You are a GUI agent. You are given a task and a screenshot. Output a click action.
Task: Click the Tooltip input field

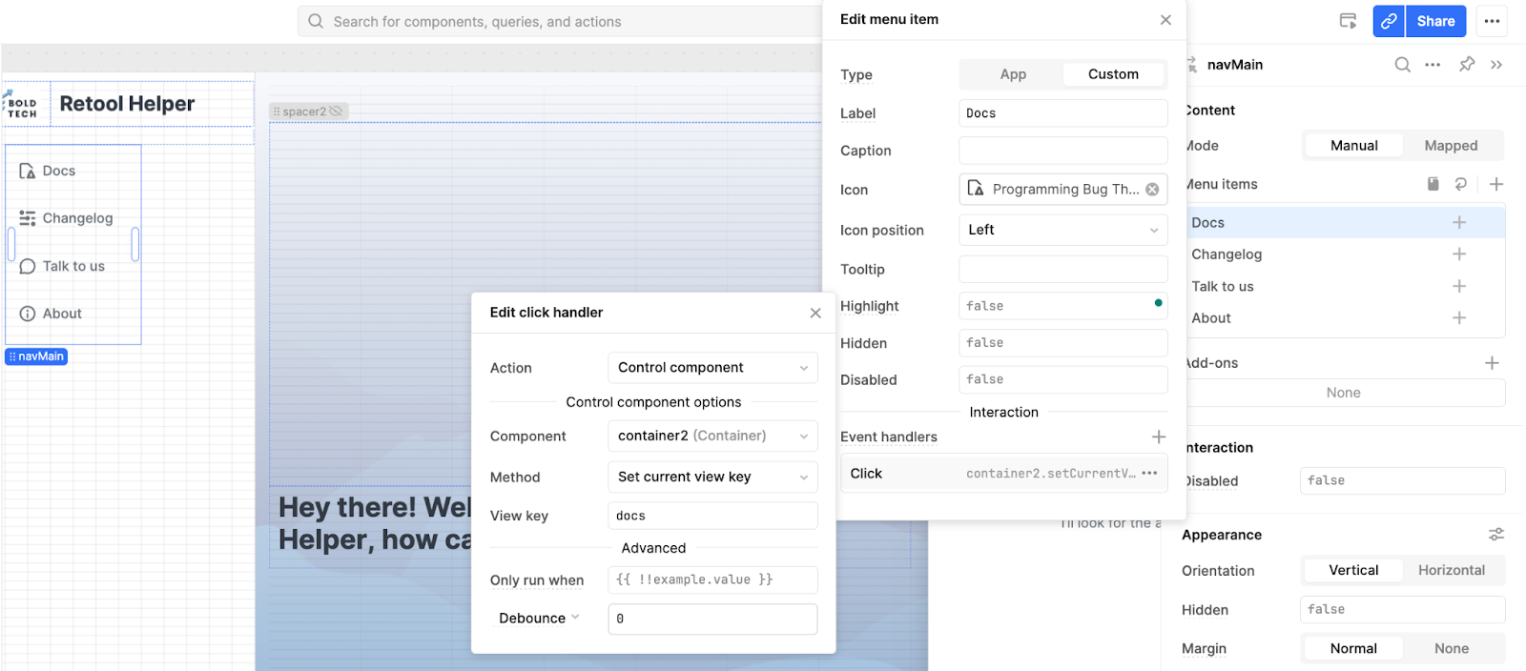point(1062,269)
